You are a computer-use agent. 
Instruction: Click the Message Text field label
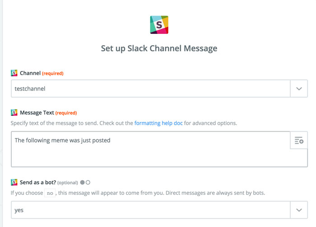pyautogui.click(x=37, y=113)
